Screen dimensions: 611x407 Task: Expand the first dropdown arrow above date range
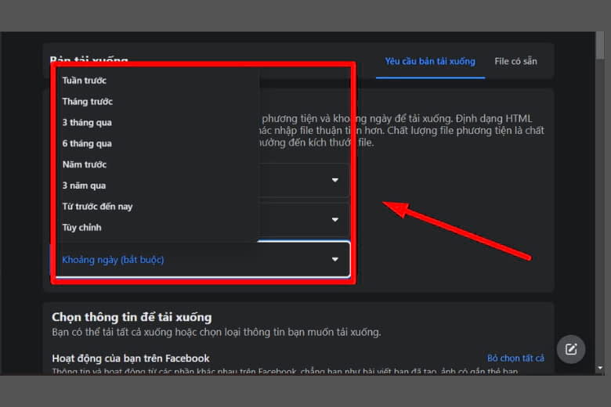[334, 180]
